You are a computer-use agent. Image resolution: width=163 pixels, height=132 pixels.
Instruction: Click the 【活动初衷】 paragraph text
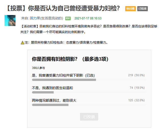pyautogui.click(x=89, y=29)
